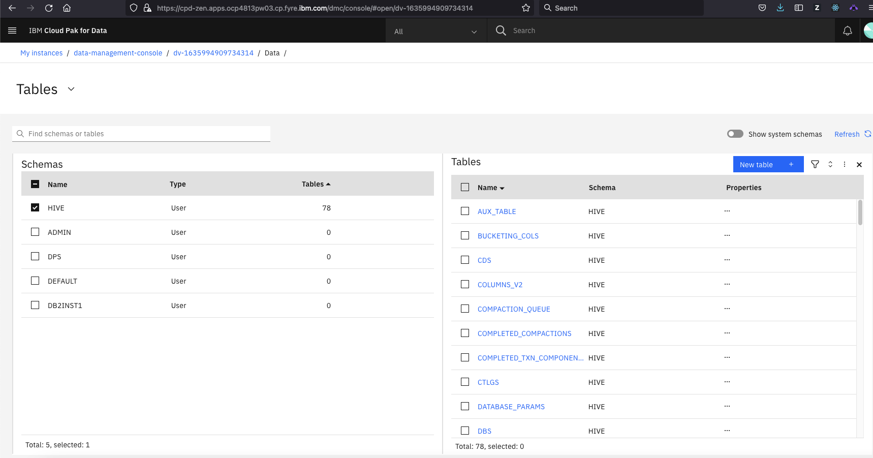Viewport: 873px width, 458px height.
Task: Go to My instances breadcrumb
Action: (x=42, y=53)
